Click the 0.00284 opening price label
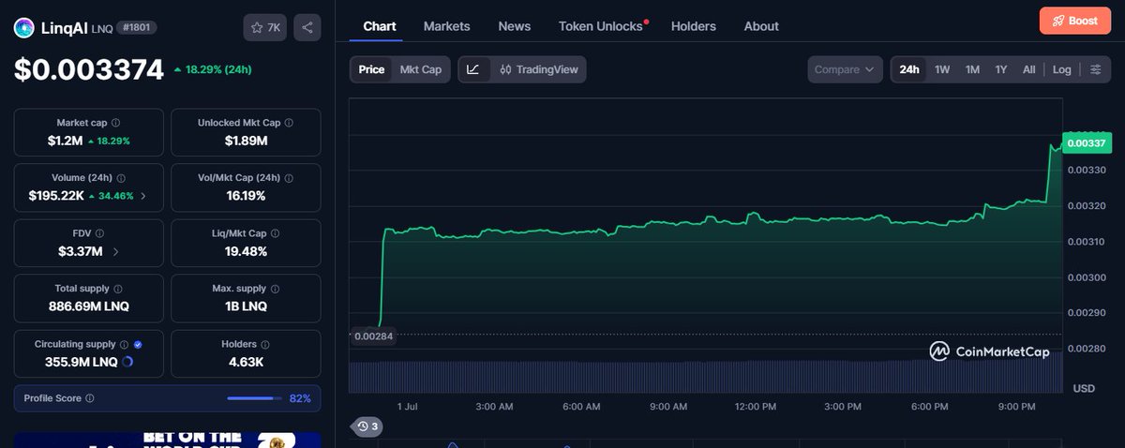Screen dimensions: 1125x448 [372, 336]
